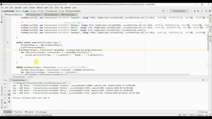Open the Structure tool window side tab
Viewport: 212px width, 119px height.
[x=2, y=91]
